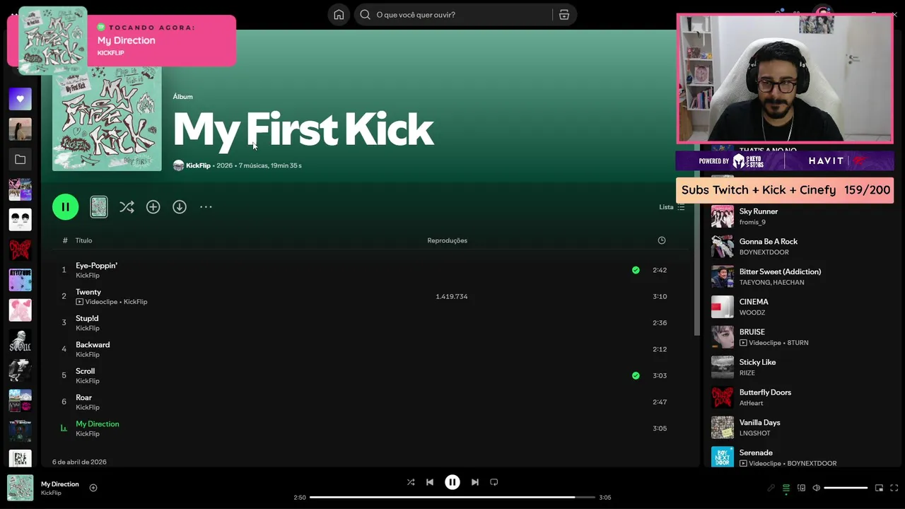Open the KickFlip artist link in the album header
This screenshot has width=905, height=509.
(x=198, y=165)
